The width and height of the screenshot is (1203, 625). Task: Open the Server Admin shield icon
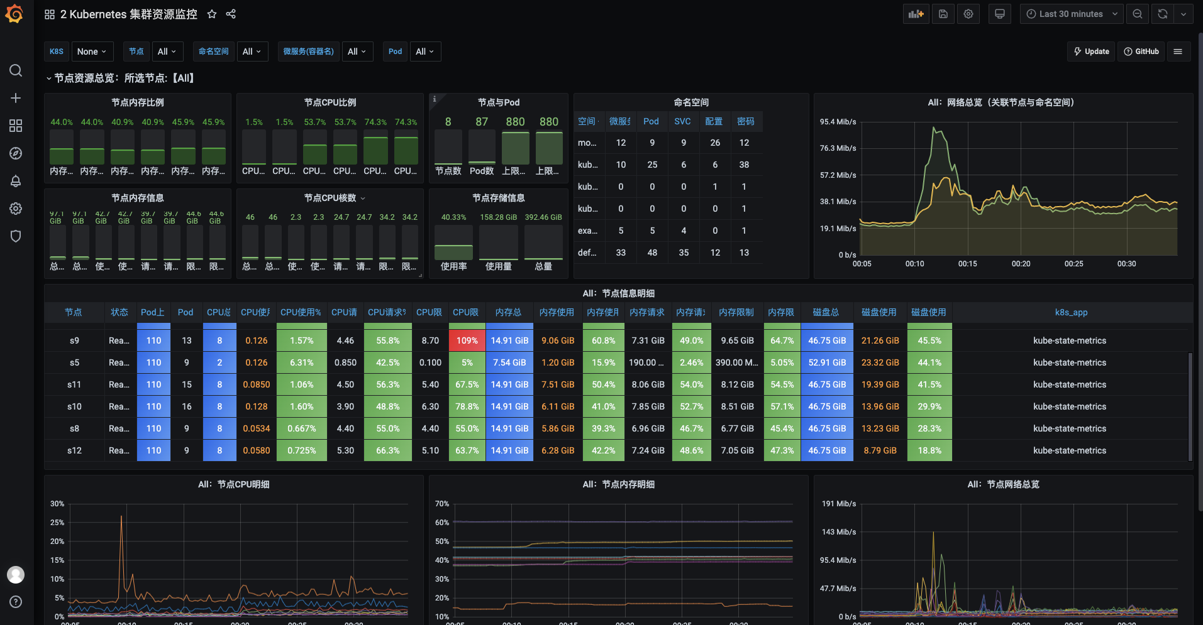tap(16, 236)
